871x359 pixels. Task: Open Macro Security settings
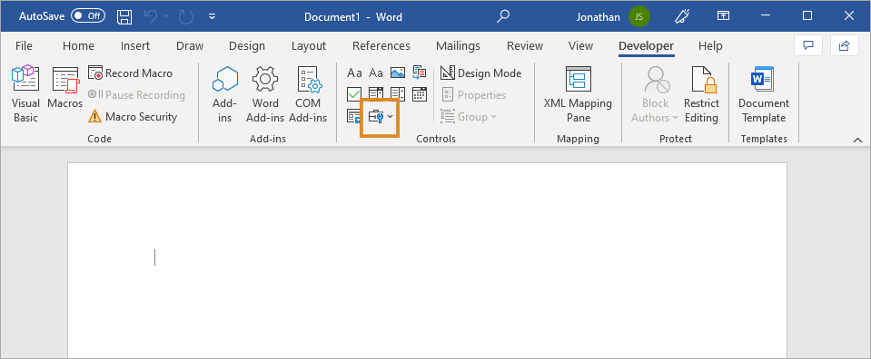pyautogui.click(x=133, y=117)
